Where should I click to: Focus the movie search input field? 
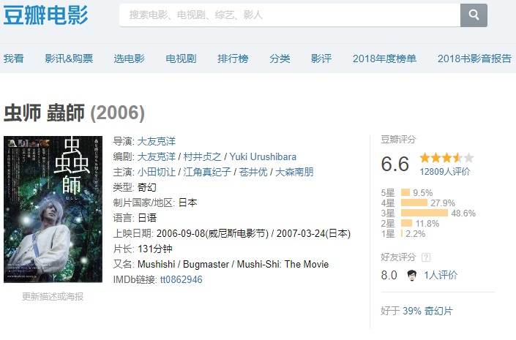tap(290, 15)
